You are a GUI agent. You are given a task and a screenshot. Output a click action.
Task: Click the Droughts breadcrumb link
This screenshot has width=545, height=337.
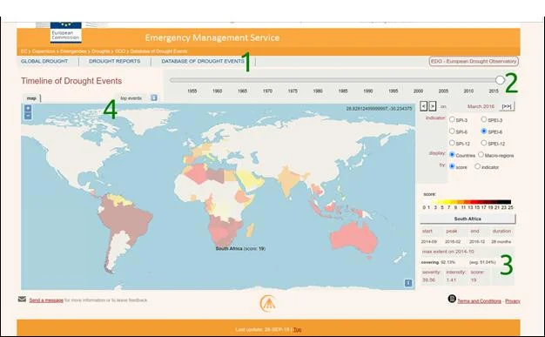click(x=101, y=51)
